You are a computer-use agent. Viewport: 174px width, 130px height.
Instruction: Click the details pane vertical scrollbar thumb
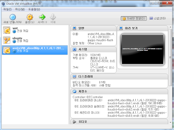(x=170, y=57)
